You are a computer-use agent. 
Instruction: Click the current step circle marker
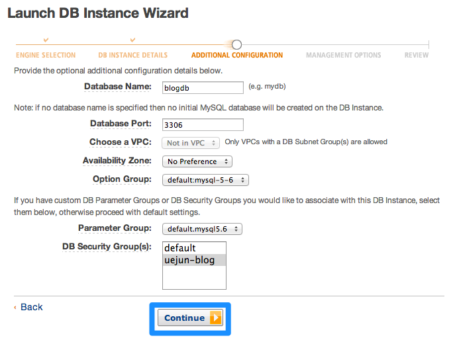[236, 44]
